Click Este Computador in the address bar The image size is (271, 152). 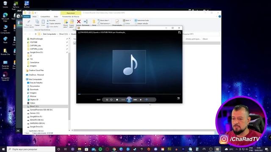click(x=50, y=34)
